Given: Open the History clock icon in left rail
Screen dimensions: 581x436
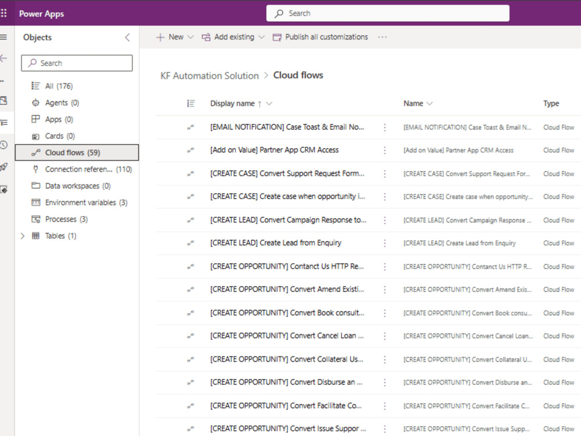Looking at the screenshot, I should [3, 145].
